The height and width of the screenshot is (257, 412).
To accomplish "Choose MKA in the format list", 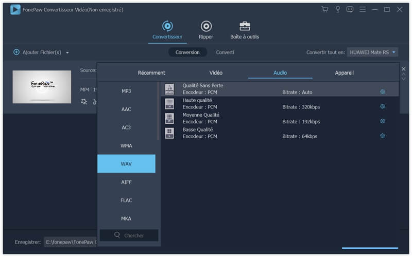I will click(x=126, y=218).
